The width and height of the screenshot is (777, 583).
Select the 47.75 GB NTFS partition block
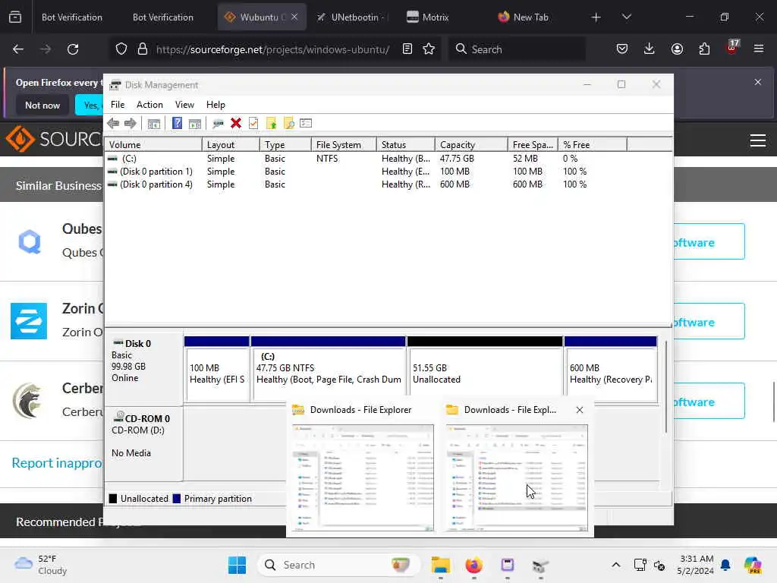tap(328, 369)
